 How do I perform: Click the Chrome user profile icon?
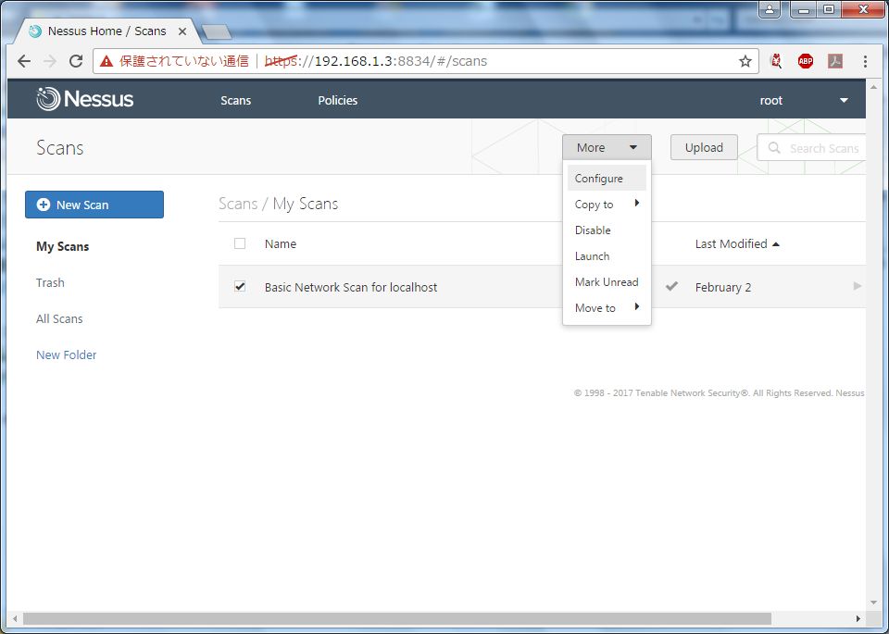pos(770,9)
